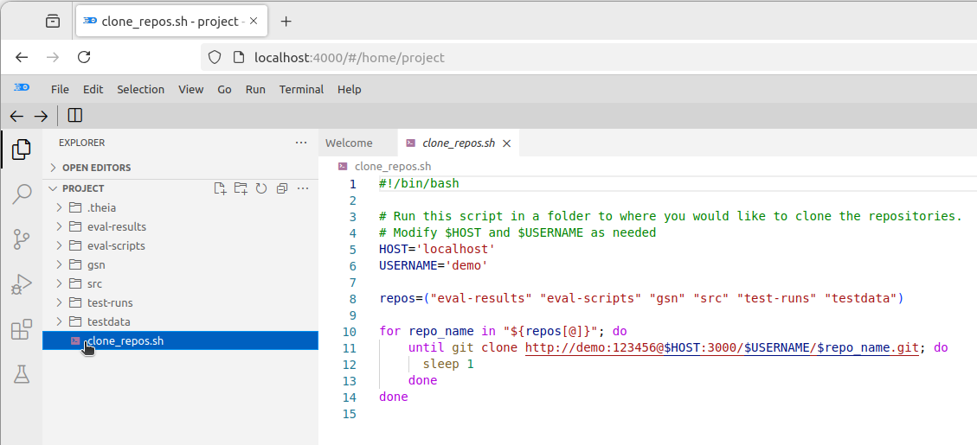Reload the browser page
The width and height of the screenshot is (977, 445).
84,57
